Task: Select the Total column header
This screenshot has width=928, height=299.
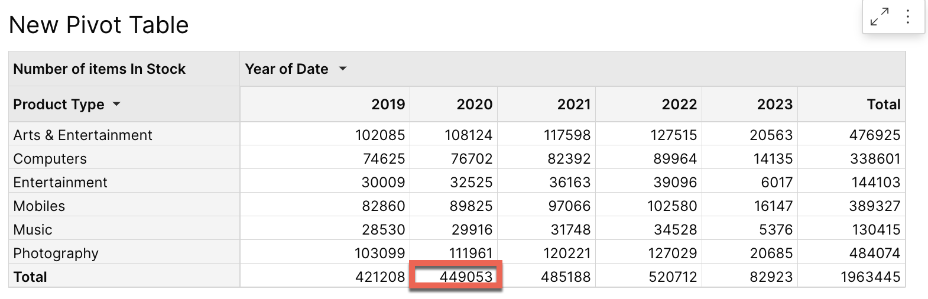Action: click(x=883, y=105)
